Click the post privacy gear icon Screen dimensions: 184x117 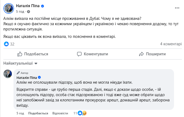(29, 12)
